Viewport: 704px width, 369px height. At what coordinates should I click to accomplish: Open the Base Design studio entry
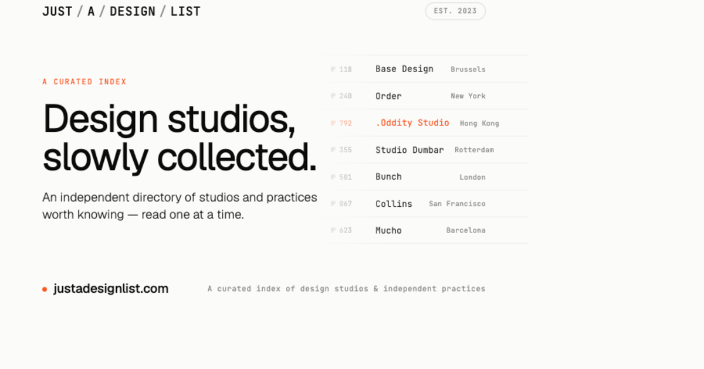point(404,69)
